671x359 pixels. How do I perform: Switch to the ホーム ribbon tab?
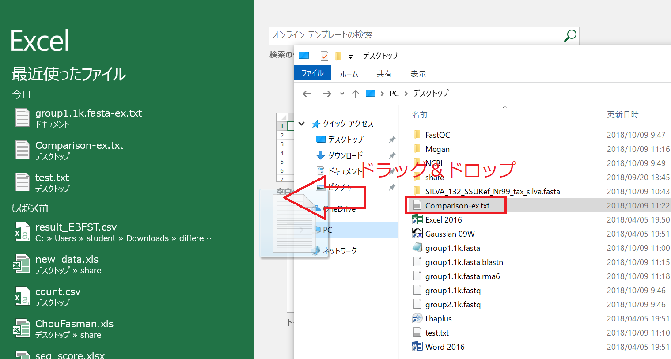point(349,74)
